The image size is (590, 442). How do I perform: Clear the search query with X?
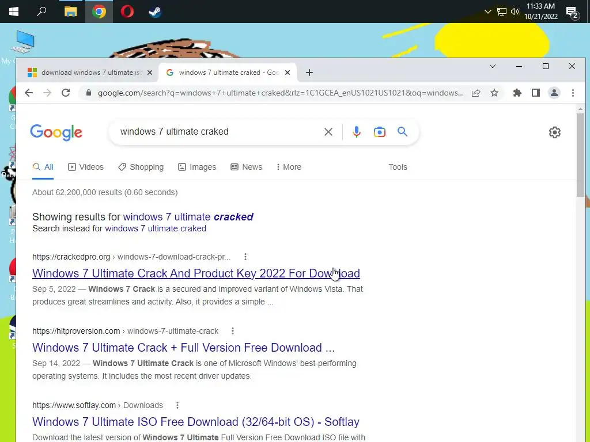(x=328, y=132)
